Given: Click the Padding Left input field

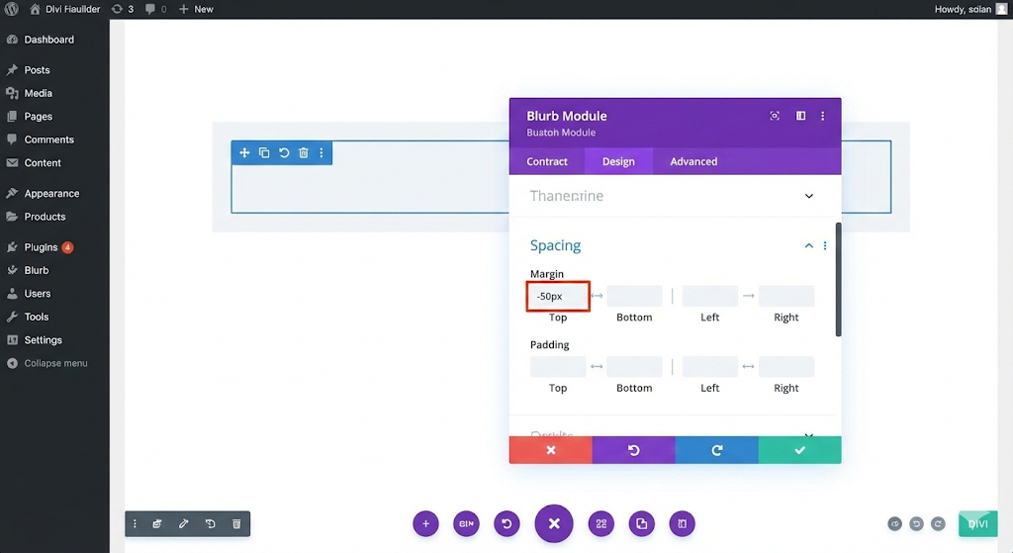Looking at the screenshot, I should (x=710, y=366).
